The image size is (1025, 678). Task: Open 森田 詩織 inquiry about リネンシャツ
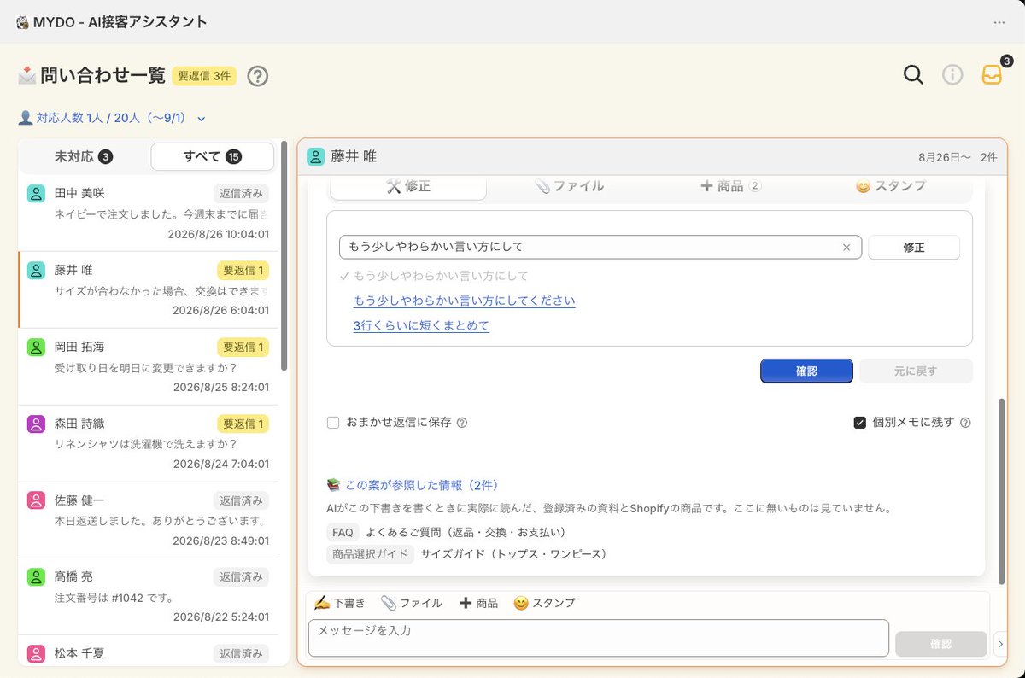point(148,443)
